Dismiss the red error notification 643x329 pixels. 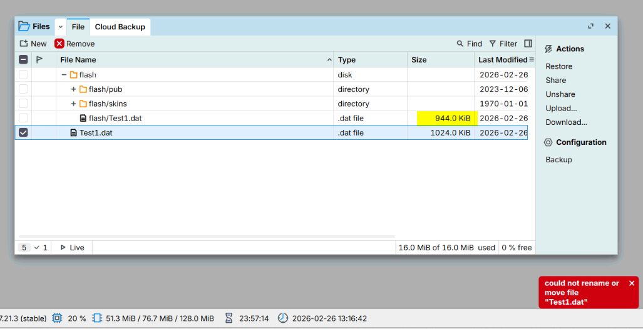(x=632, y=283)
